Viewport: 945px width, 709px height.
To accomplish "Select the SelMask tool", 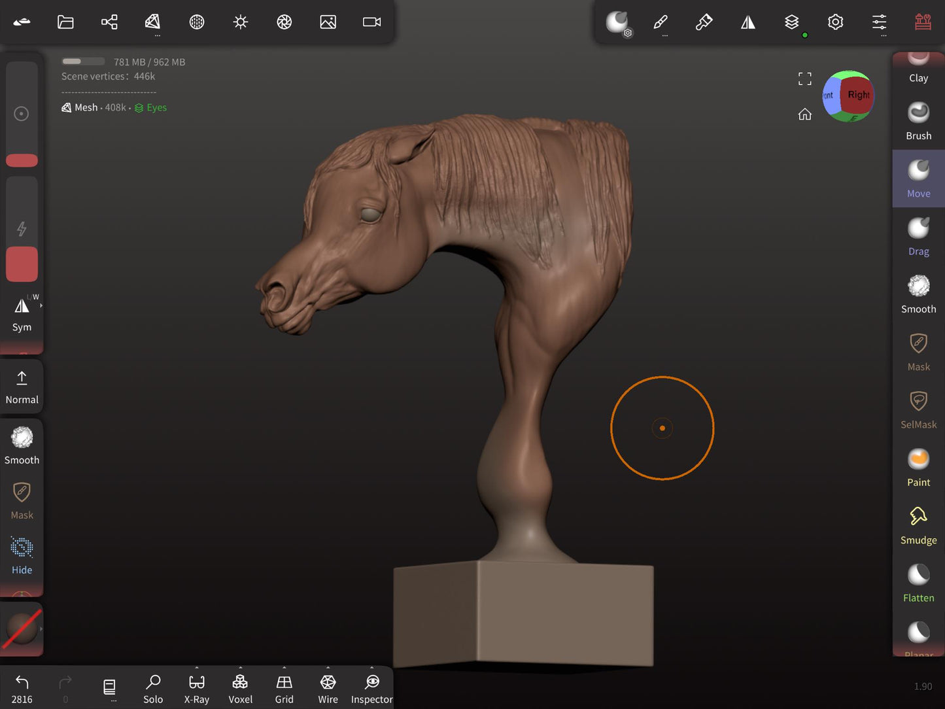I will pos(918,410).
